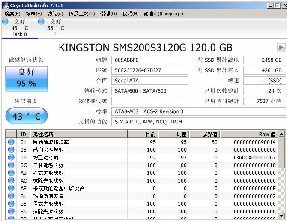The height and width of the screenshot is (222, 287).
Task: Click the interface field Serial ATA
Action: click(150, 81)
